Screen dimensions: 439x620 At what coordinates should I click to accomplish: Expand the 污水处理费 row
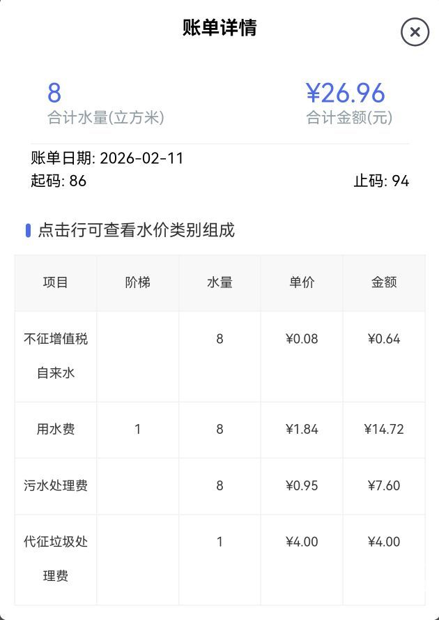coord(56,486)
